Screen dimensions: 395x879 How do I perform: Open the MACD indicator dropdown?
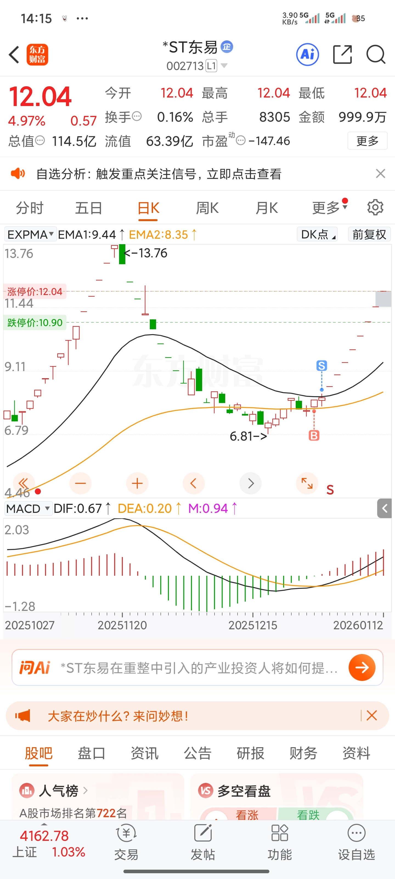[28, 508]
